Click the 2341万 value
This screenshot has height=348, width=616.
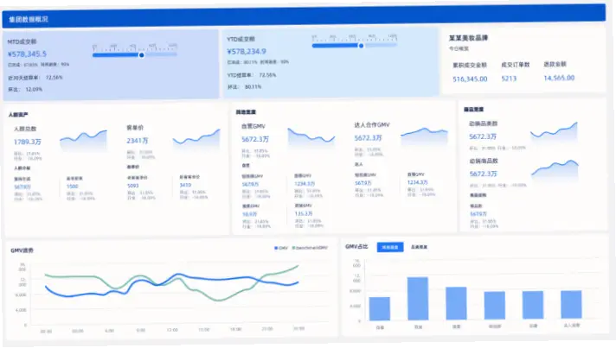click(x=137, y=141)
